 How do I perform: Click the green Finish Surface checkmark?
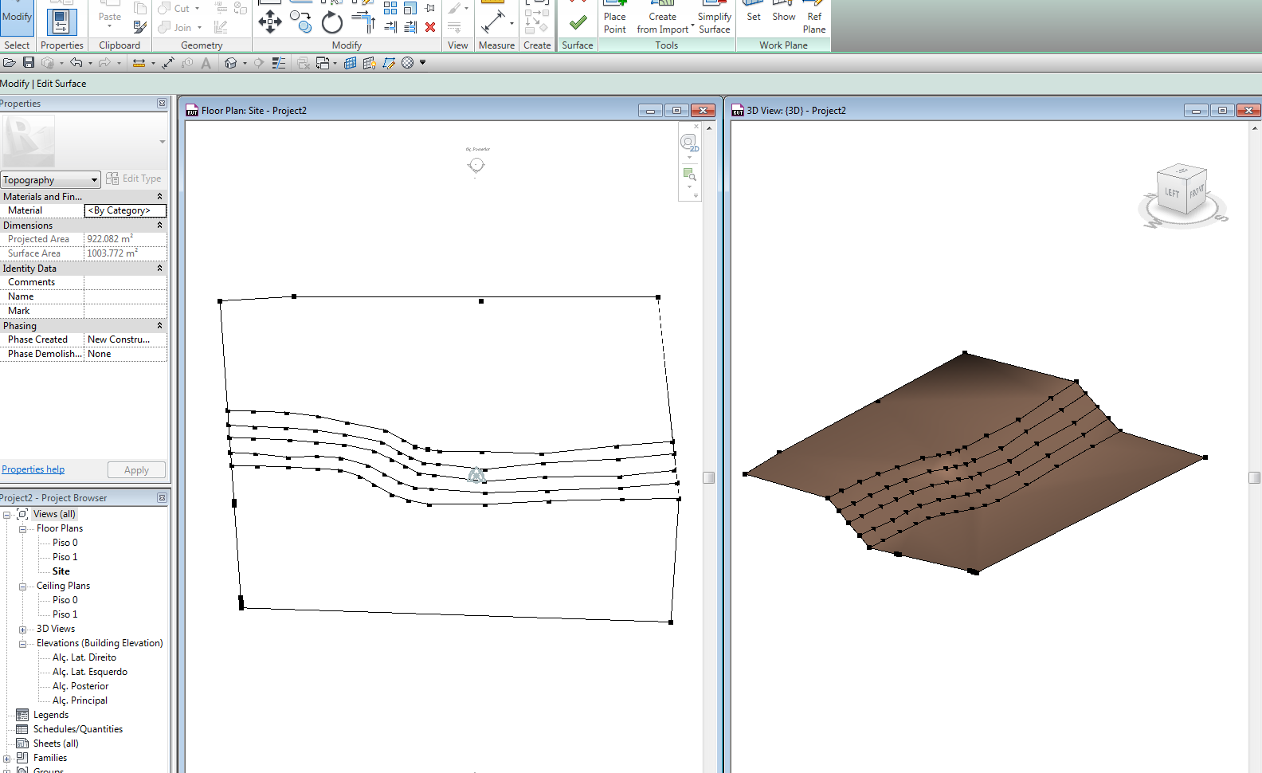click(x=578, y=22)
